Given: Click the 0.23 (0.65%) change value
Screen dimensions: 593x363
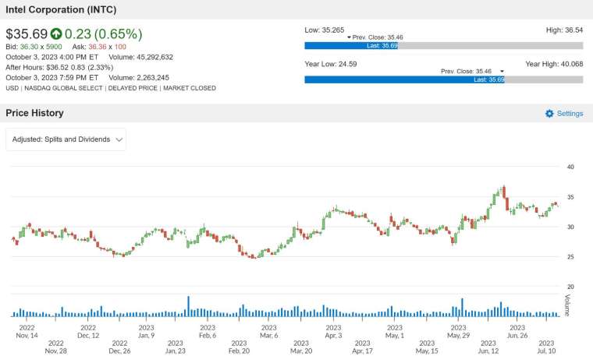Looking at the screenshot, I should (x=104, y=33).
